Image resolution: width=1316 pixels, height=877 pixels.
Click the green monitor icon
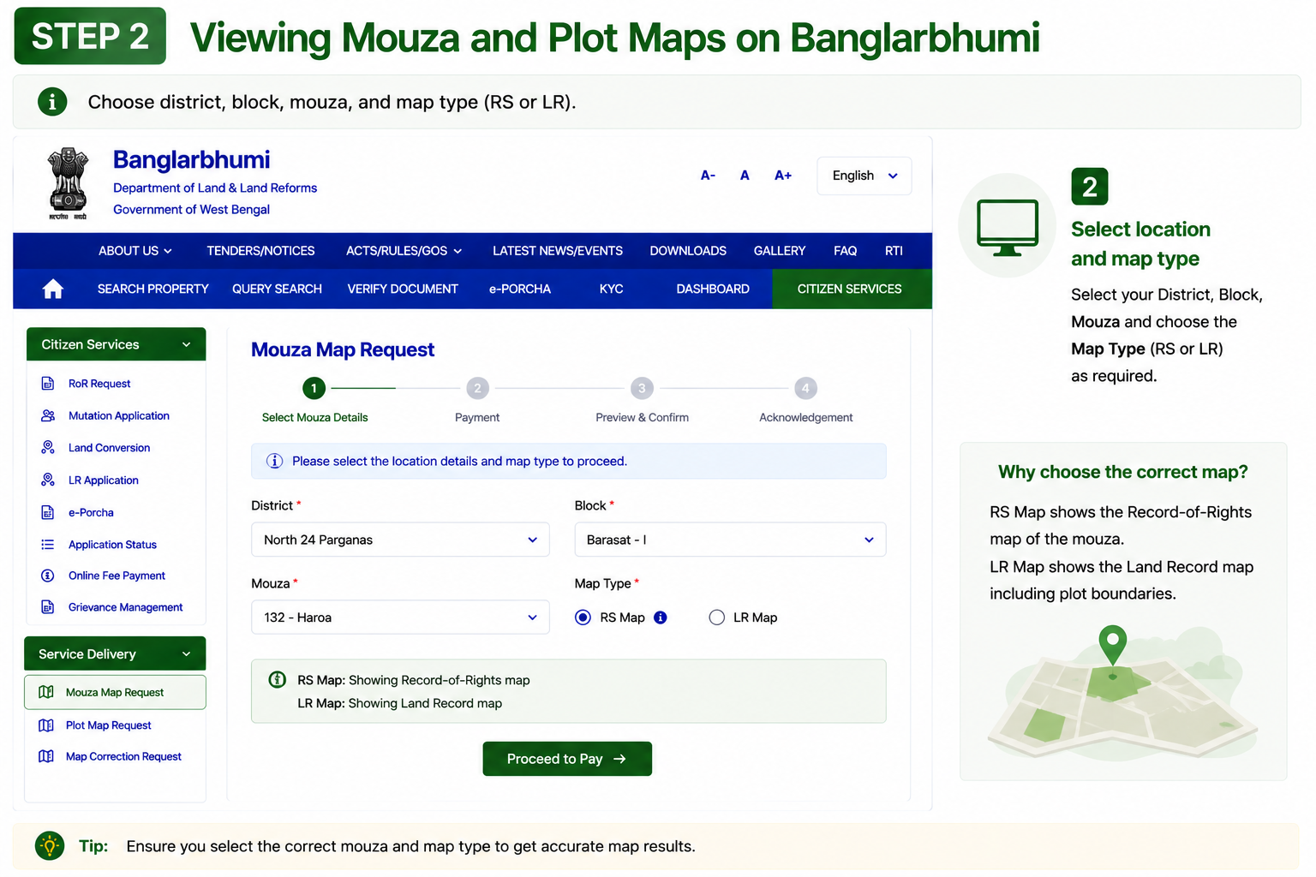click(1008, 227)
